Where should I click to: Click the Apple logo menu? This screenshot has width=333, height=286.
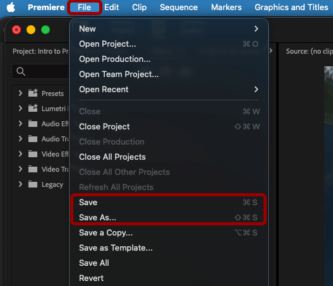click(11, 8)
